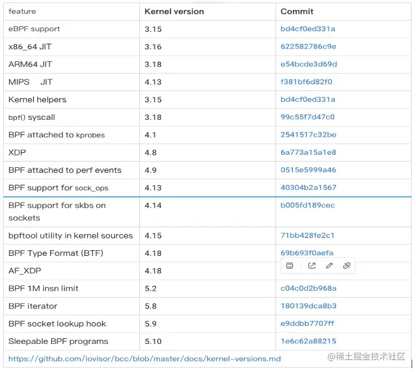Click version 5.9 in socket lookup hook row
This screenshot has width=416, height=372.
151,324
